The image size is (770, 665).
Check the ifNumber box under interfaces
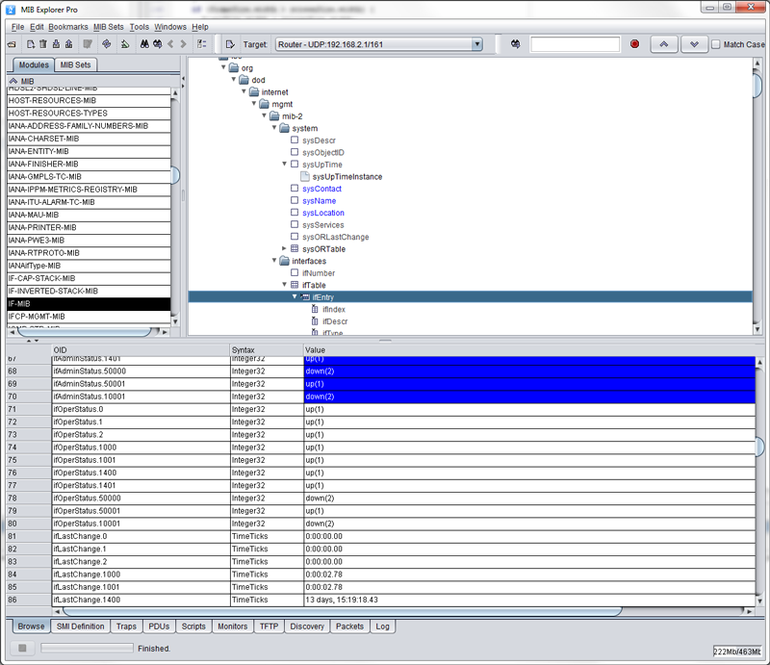coord(294,272)
